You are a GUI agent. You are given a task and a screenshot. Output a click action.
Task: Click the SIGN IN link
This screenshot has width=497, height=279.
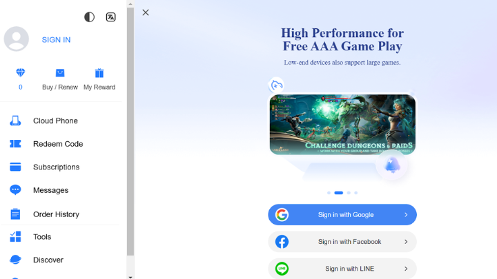(x=56, y=40)
